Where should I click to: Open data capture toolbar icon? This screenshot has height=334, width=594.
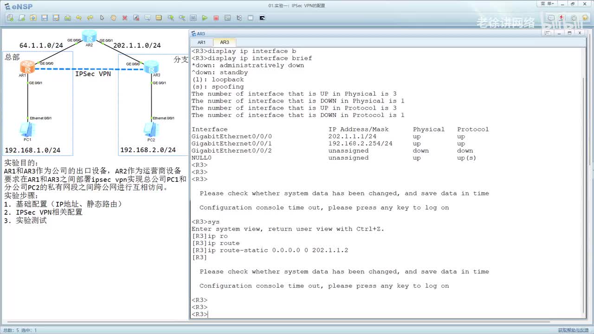coord(227,18)
